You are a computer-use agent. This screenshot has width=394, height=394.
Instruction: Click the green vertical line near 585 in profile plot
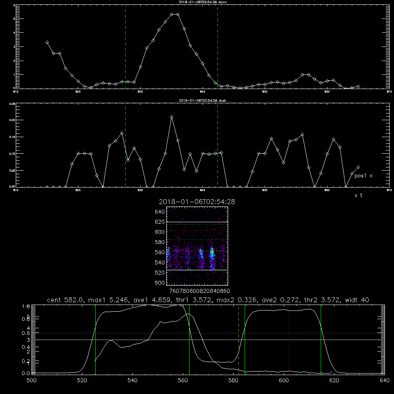[245, 339]
